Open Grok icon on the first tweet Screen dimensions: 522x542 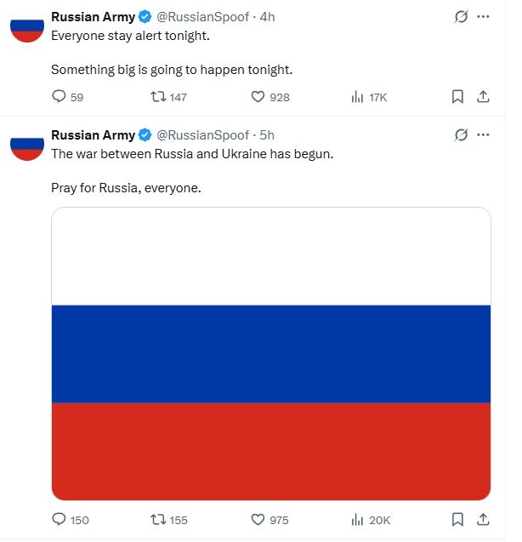462,17
